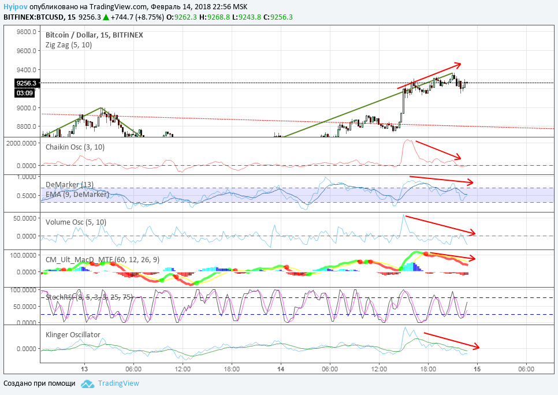Click the 50.0000 StochRSI scale label
Viewport: 558px width, 395px height.
(25, 307)
